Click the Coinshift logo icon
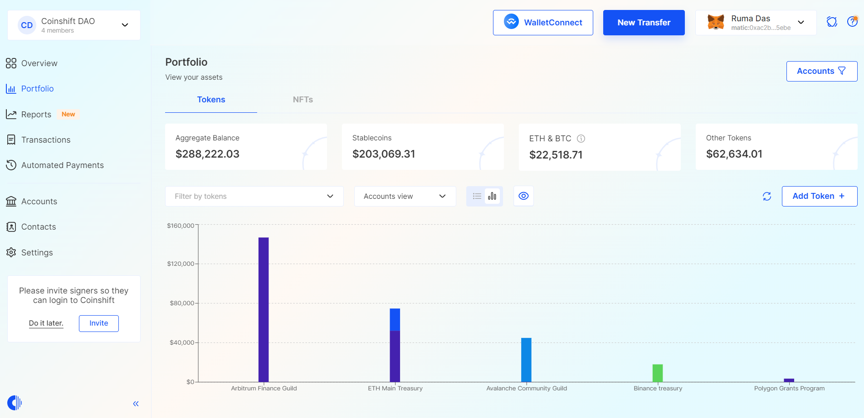Viewport: 864px width, 418px height. click(15, 403)
